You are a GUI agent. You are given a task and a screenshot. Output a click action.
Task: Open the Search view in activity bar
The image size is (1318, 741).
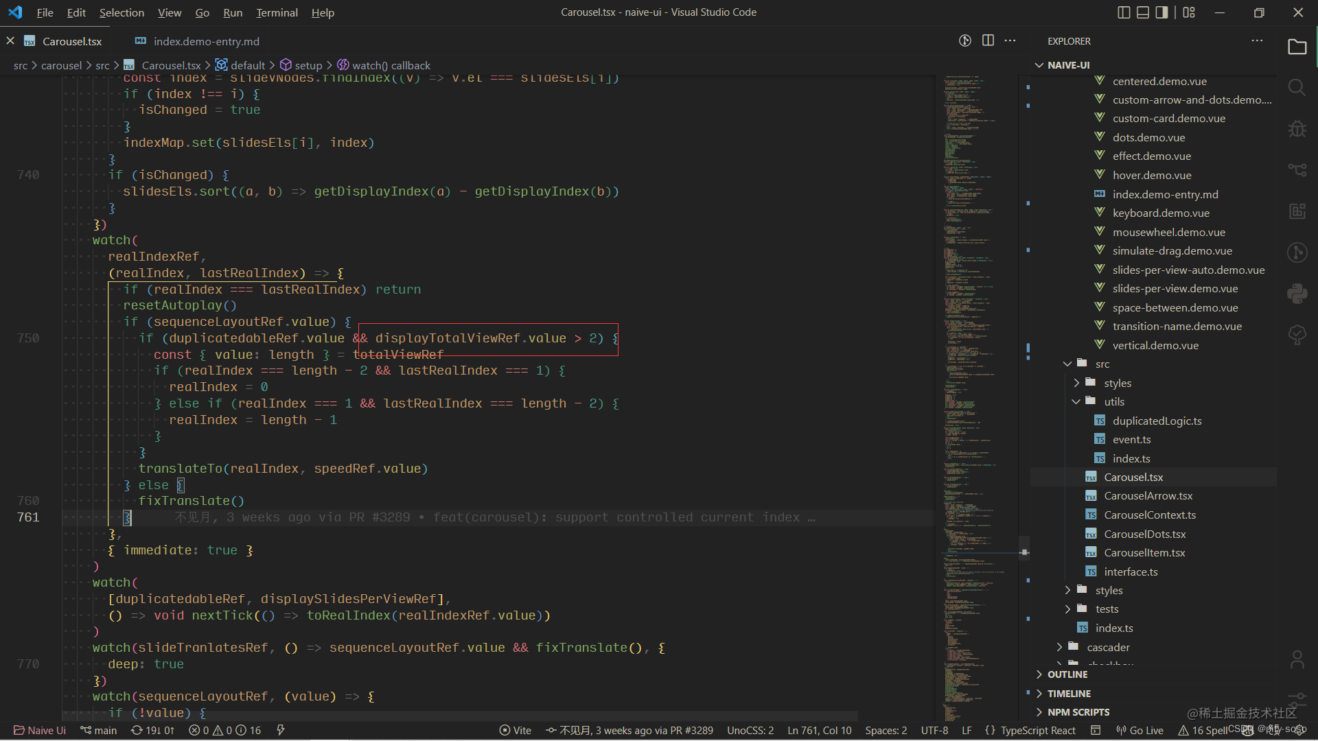(x=1297, y=88)
